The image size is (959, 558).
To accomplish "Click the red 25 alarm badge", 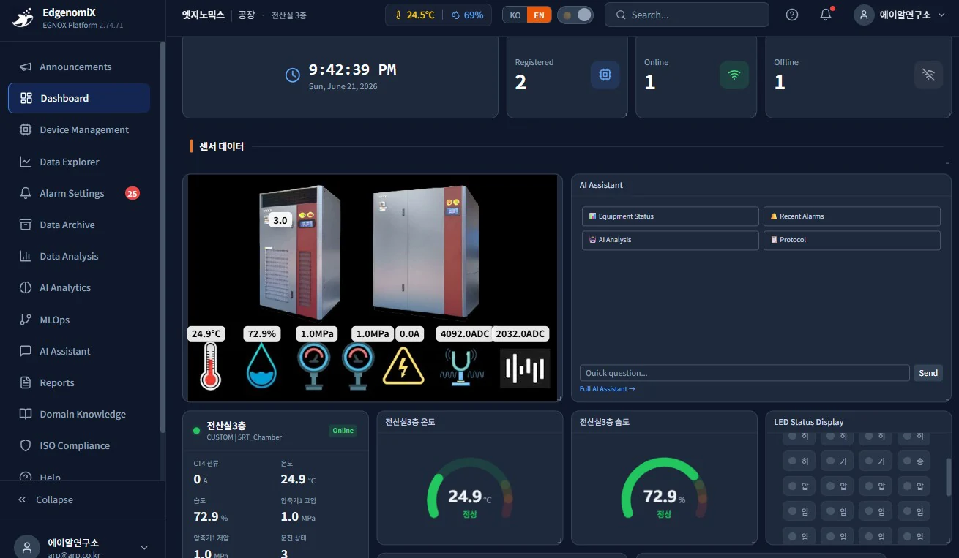I will tap(133, 193).
